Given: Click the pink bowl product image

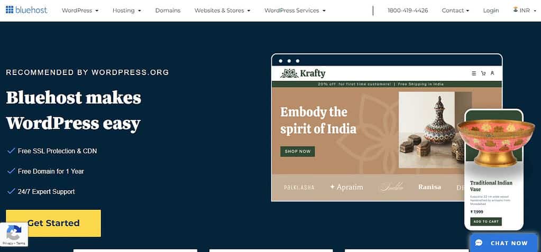Looking at the screenshot, I should pos(496,142).
